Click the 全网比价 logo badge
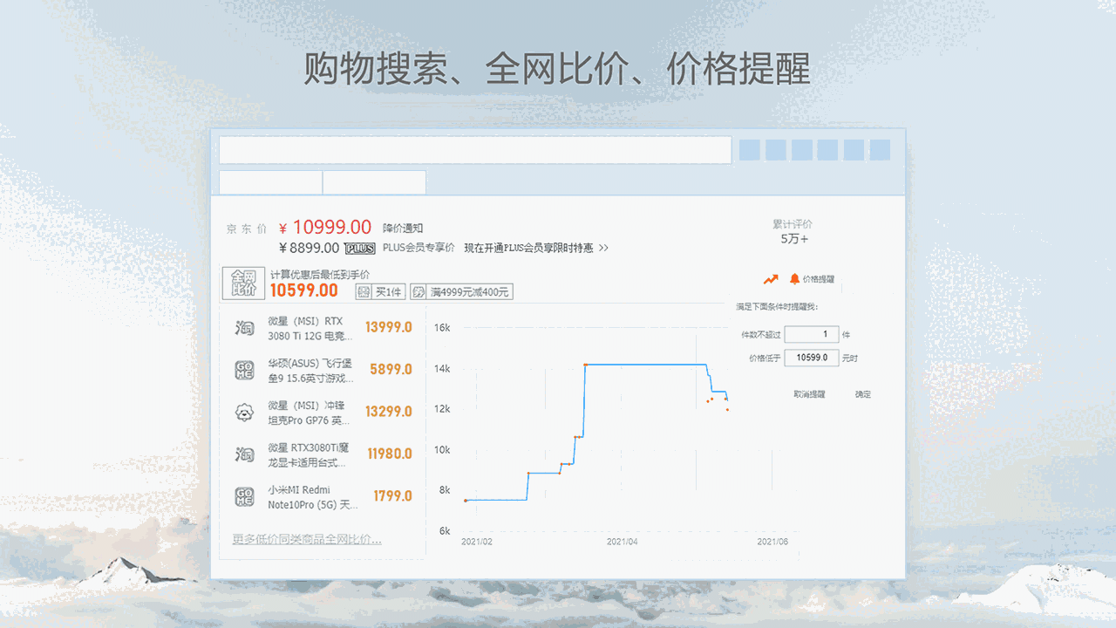The image size is (1116, 628). pos(243,283)
